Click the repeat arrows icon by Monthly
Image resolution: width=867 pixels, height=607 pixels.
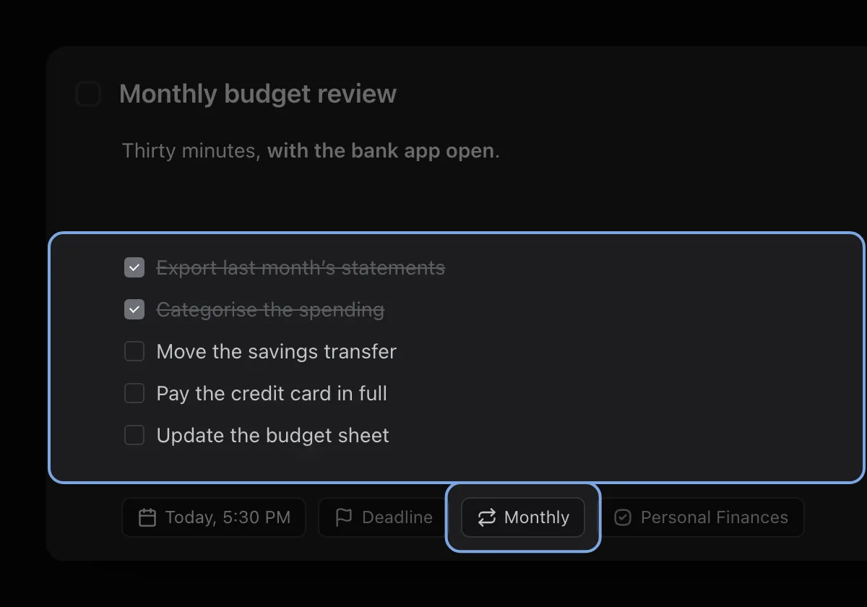coord(487,517)
